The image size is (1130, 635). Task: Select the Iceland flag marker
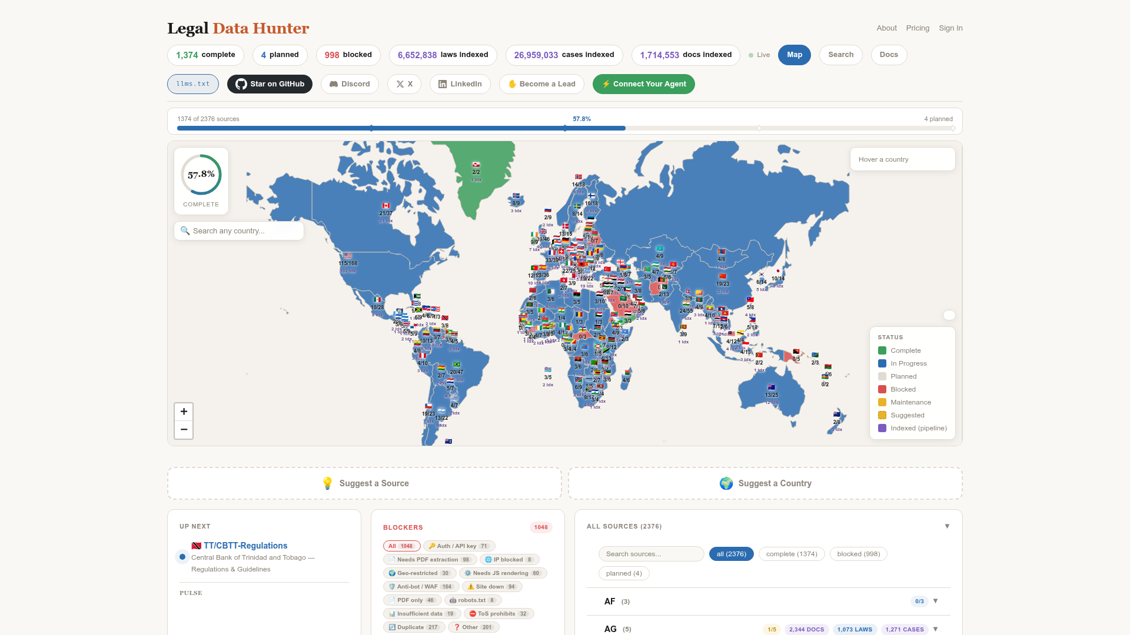(516, 196)
